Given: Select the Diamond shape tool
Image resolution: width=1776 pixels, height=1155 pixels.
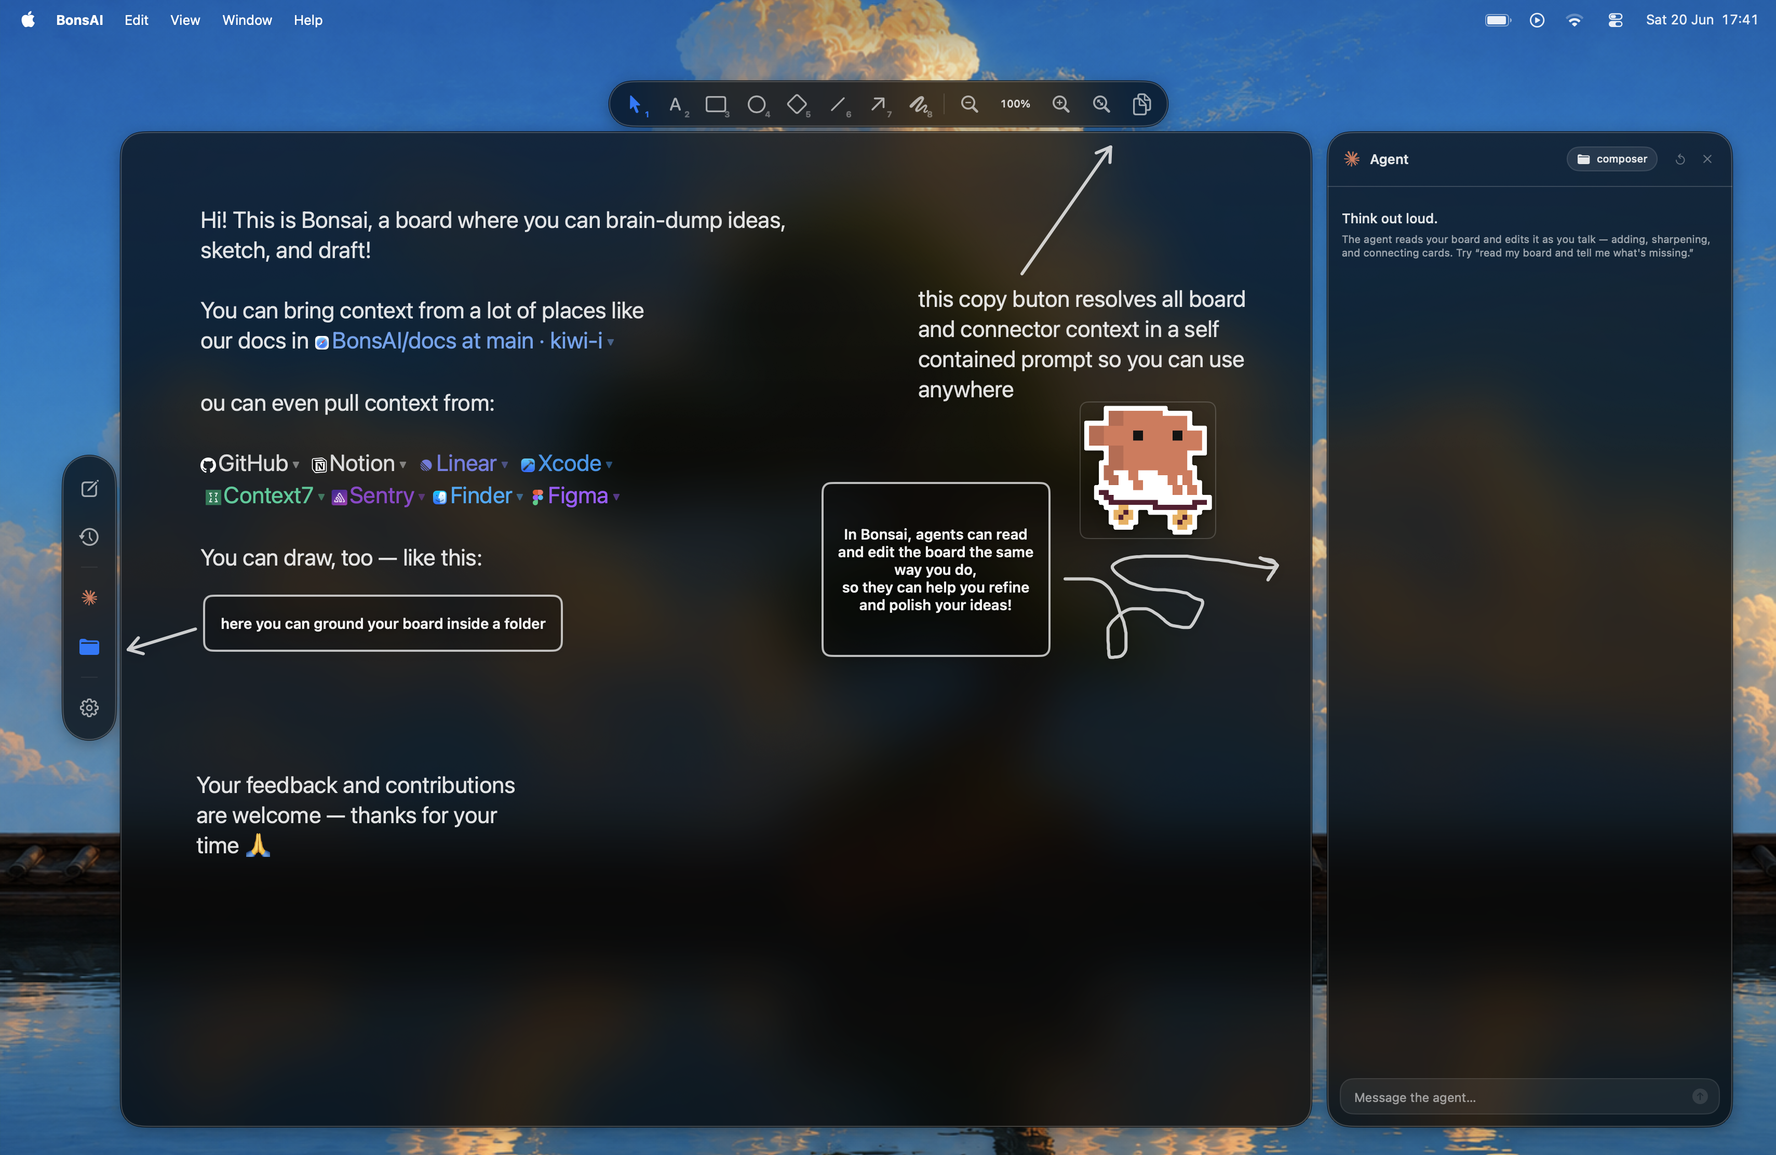Looking at the screenshot, I should tap(797, 104).
